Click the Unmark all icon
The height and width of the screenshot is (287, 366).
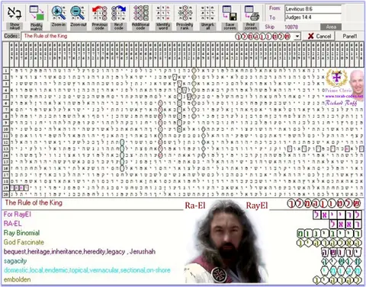[207, 13]
